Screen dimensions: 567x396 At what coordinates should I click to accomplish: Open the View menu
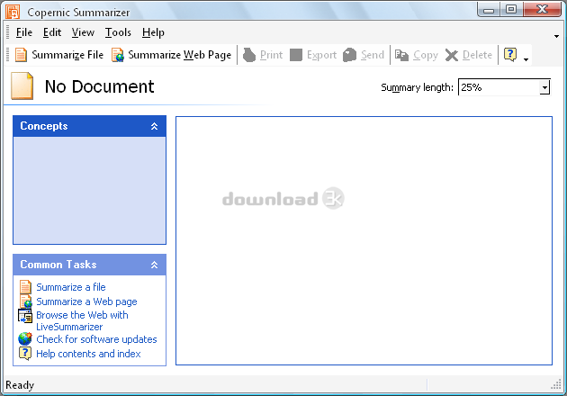(x=83, y=32)
